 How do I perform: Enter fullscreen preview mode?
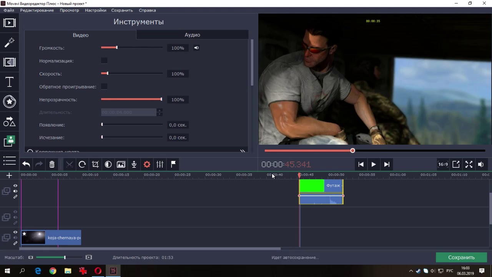pyautogui.click(x=469, y=164)
